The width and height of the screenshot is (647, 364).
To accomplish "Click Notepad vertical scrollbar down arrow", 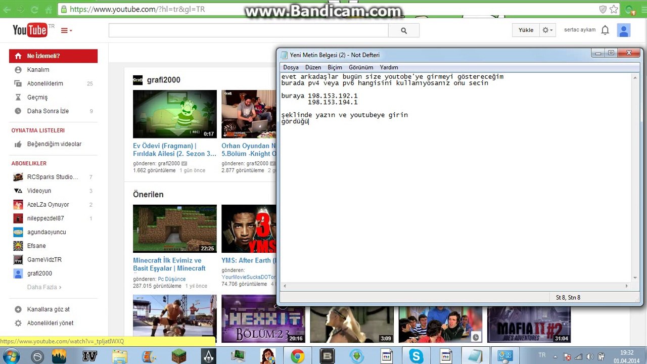I will pos(635,277).
